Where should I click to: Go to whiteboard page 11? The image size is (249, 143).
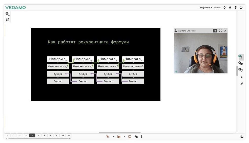(69, 136)
